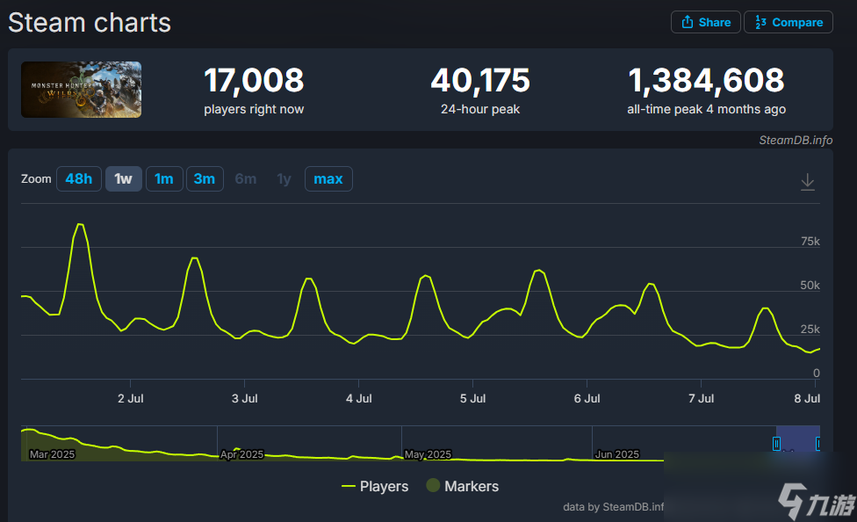
Task: Switch to the 1m zoom range
Action: tap(164, 179)
